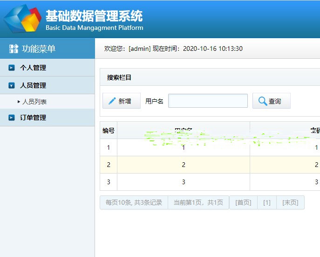Expand 订单管理 using its arrow icon

pyautogui.click(x=11, y=118)
